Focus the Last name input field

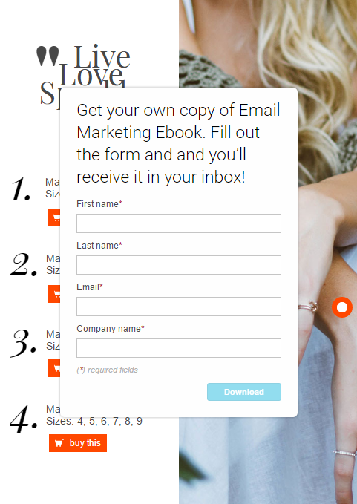tap(179, 265)
